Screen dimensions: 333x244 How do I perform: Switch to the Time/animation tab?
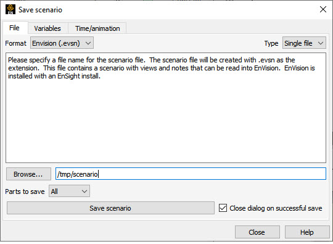97,28
